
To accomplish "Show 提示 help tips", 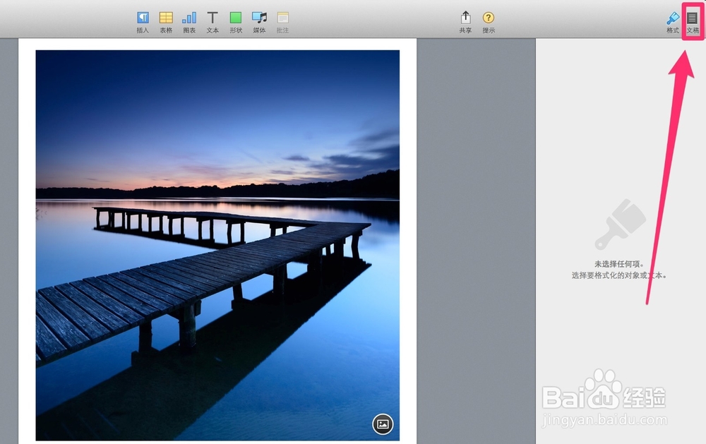I will click(x=489, y=22).
